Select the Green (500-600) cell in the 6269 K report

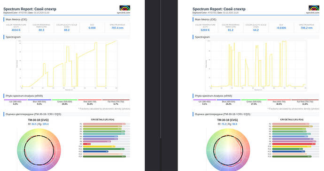[x=254, y=102]
